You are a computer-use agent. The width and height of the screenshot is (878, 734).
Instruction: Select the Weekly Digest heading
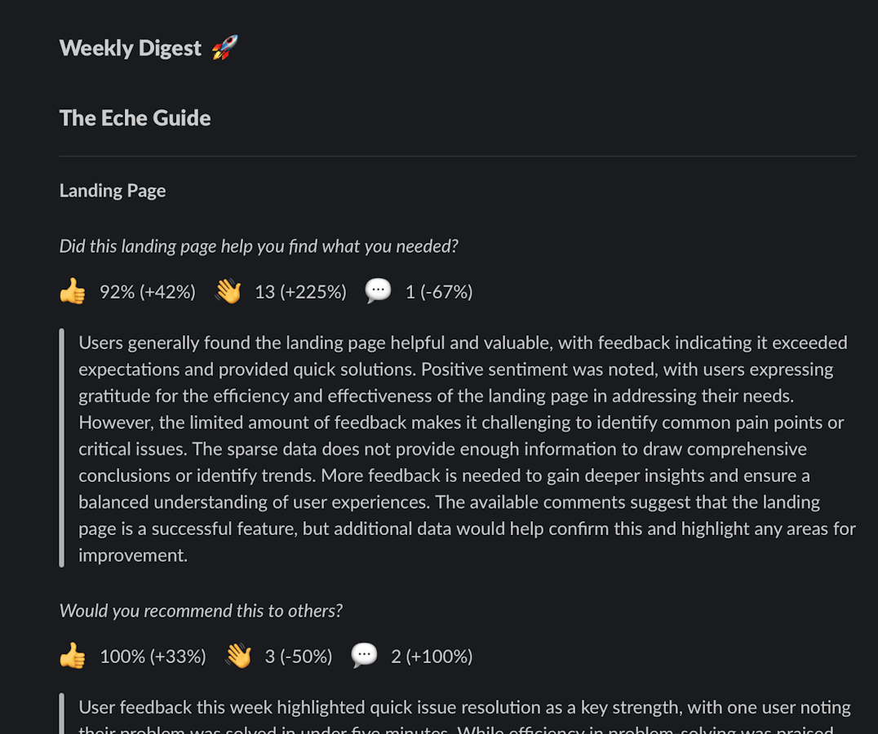coord(131,48)
